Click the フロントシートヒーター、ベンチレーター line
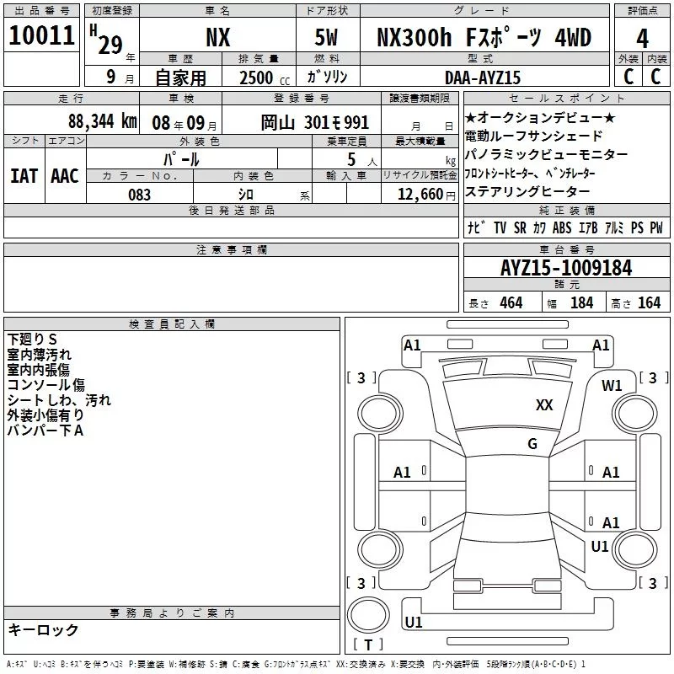Screen dimensions: 674x674 (x=530, y=174)
